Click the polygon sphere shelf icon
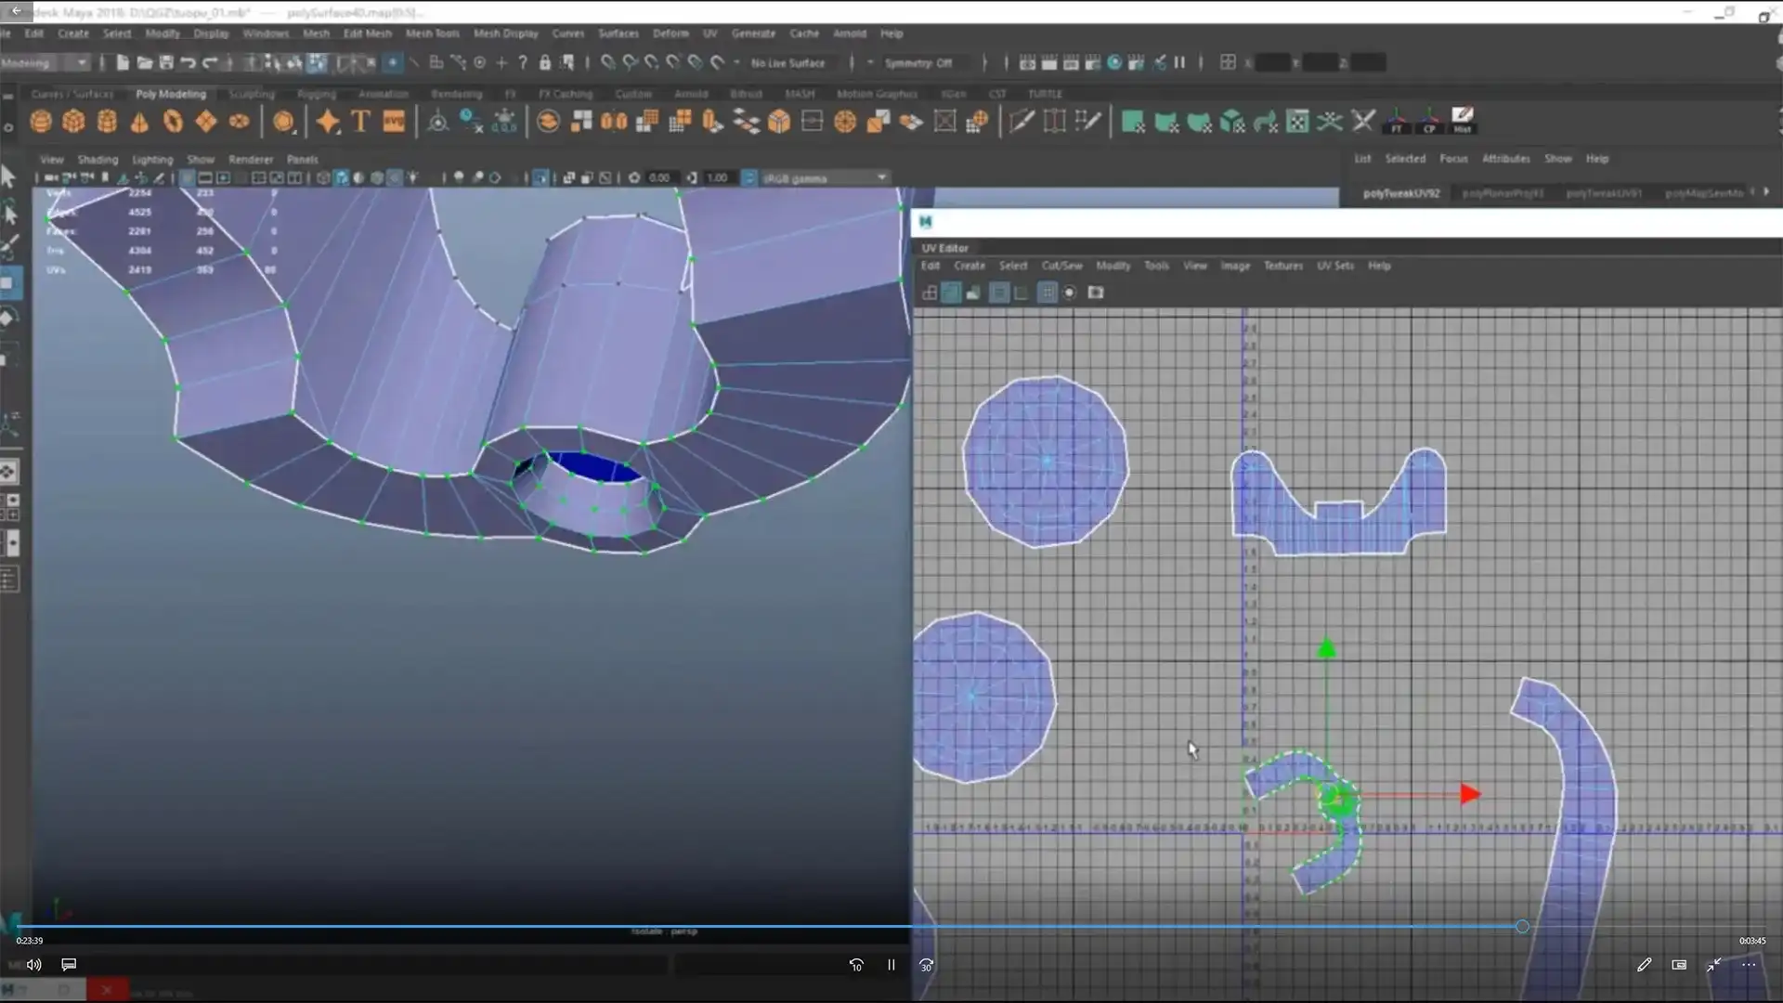 (x=41, y=122)
